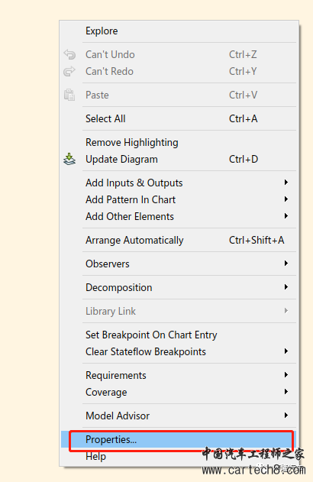The width and height of the screenshot is (313, 482).
Task: Expand the Add Other Elements arrow
Action: (x=286, y=216)
